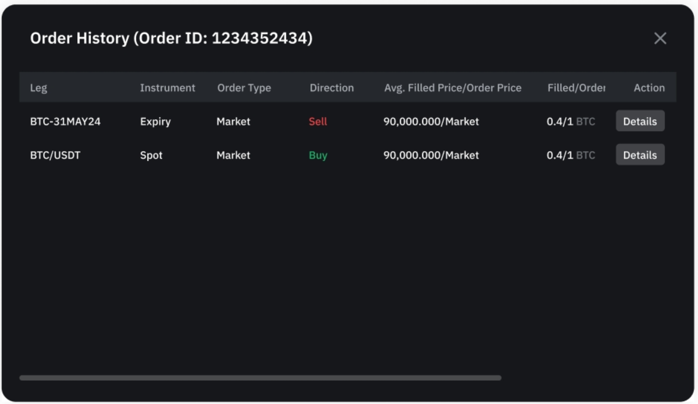The image size is (698, 404).
Task: Click 90,000.000/Market price in Sell row
Action: click(431, 121)
